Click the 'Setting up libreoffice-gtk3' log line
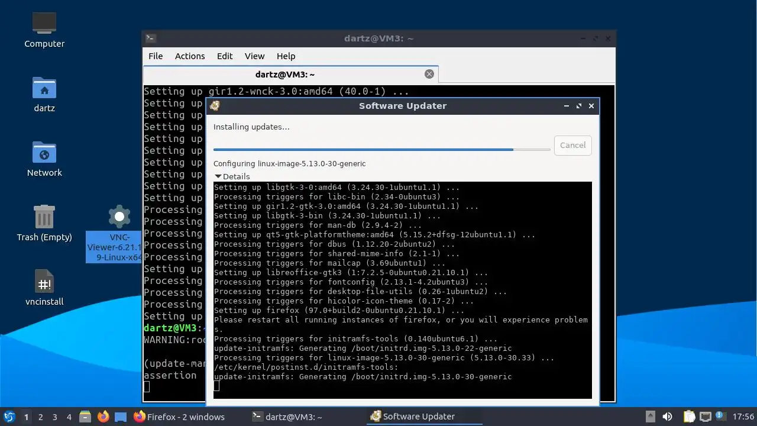The image size is (757, 426). (351, 273)
